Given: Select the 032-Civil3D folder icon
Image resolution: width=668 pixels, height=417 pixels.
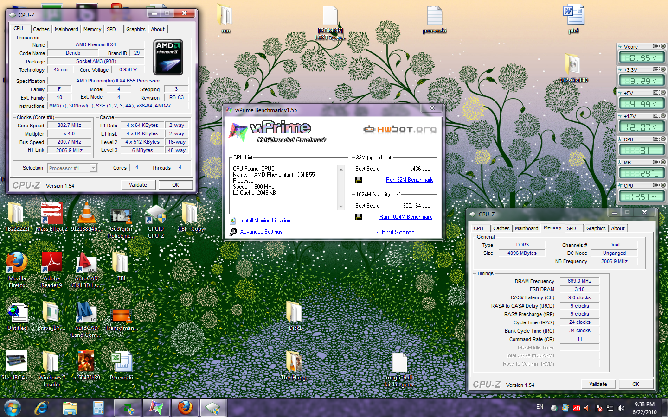Looking at the screenshot, I should tap(573, 68).
